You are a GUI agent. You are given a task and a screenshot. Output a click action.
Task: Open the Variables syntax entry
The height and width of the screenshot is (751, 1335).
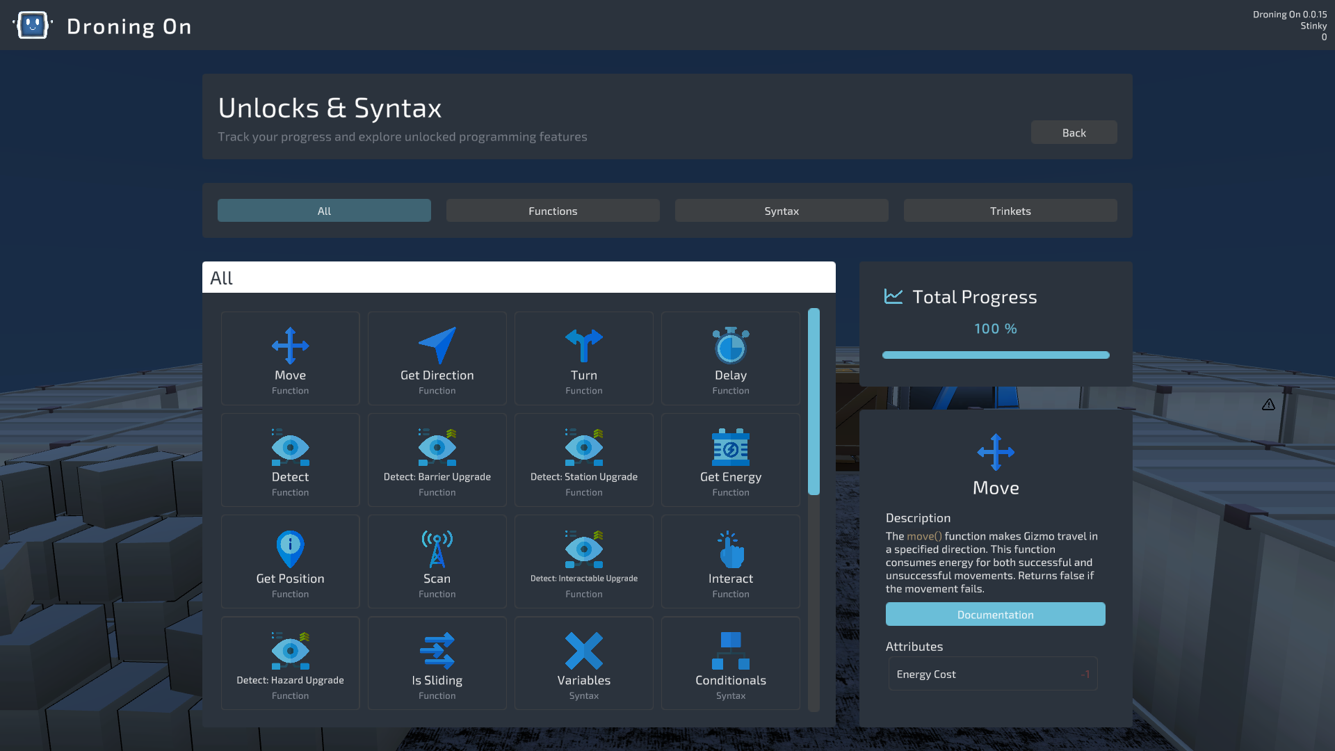point(583,662)
